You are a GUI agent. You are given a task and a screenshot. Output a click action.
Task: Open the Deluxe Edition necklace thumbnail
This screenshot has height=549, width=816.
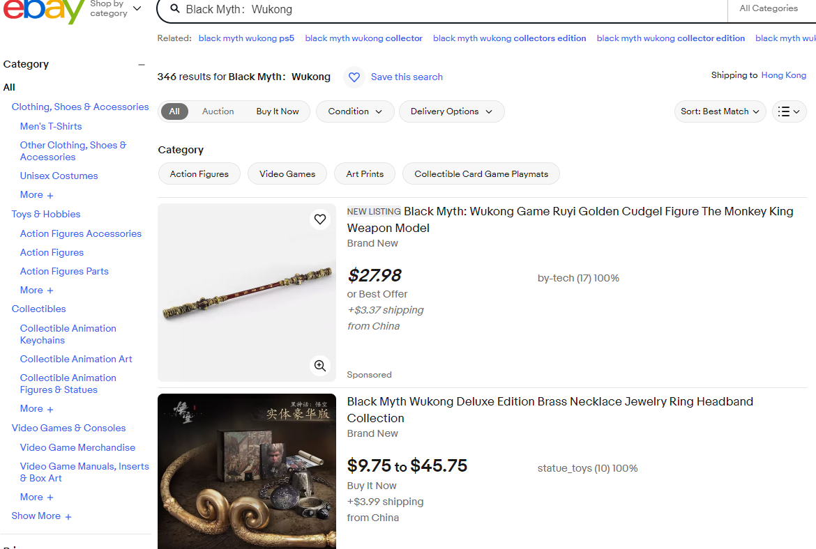[x=247, y=471]
